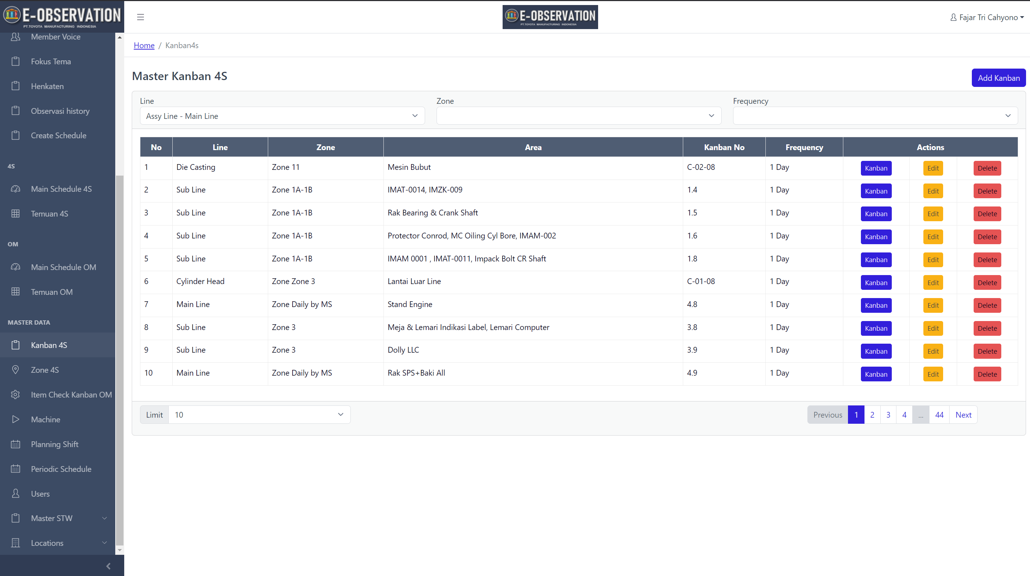This screenshot has height=576, width=1030.
Task: Click the E-Observation logo in sidebar header
Action: pyautogui.click(x=62, y=17)
